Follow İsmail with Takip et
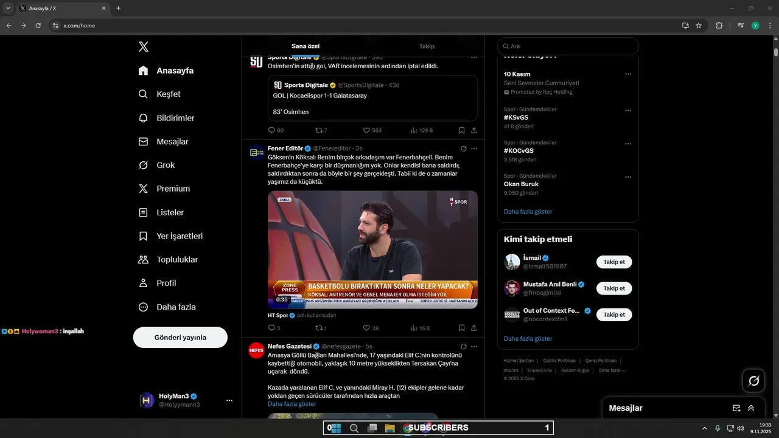The height and width of the screenshot is (438, 779). point(614,262)
